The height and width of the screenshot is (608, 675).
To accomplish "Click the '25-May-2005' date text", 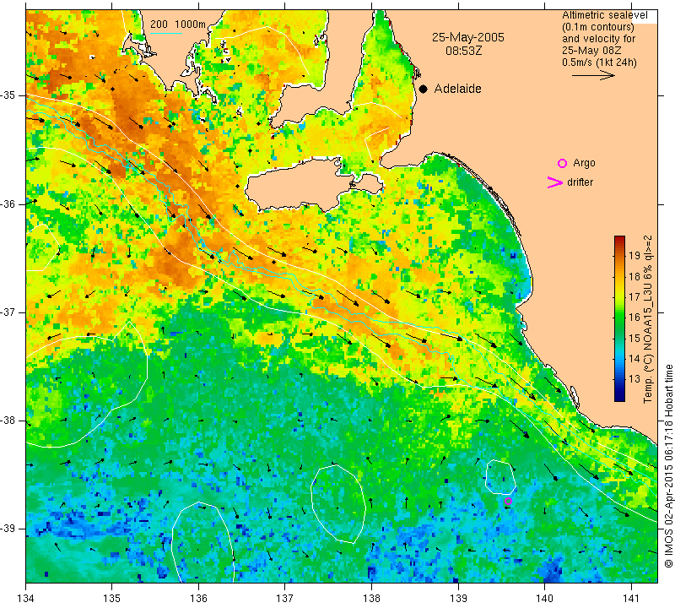I will point(468,37).
